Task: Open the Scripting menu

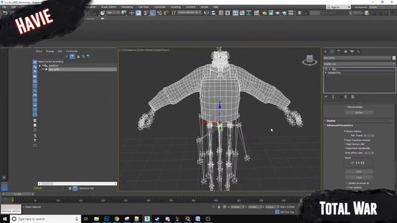Action: [176, 7]
